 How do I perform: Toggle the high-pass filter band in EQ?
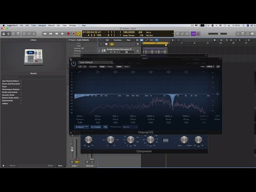80,72
